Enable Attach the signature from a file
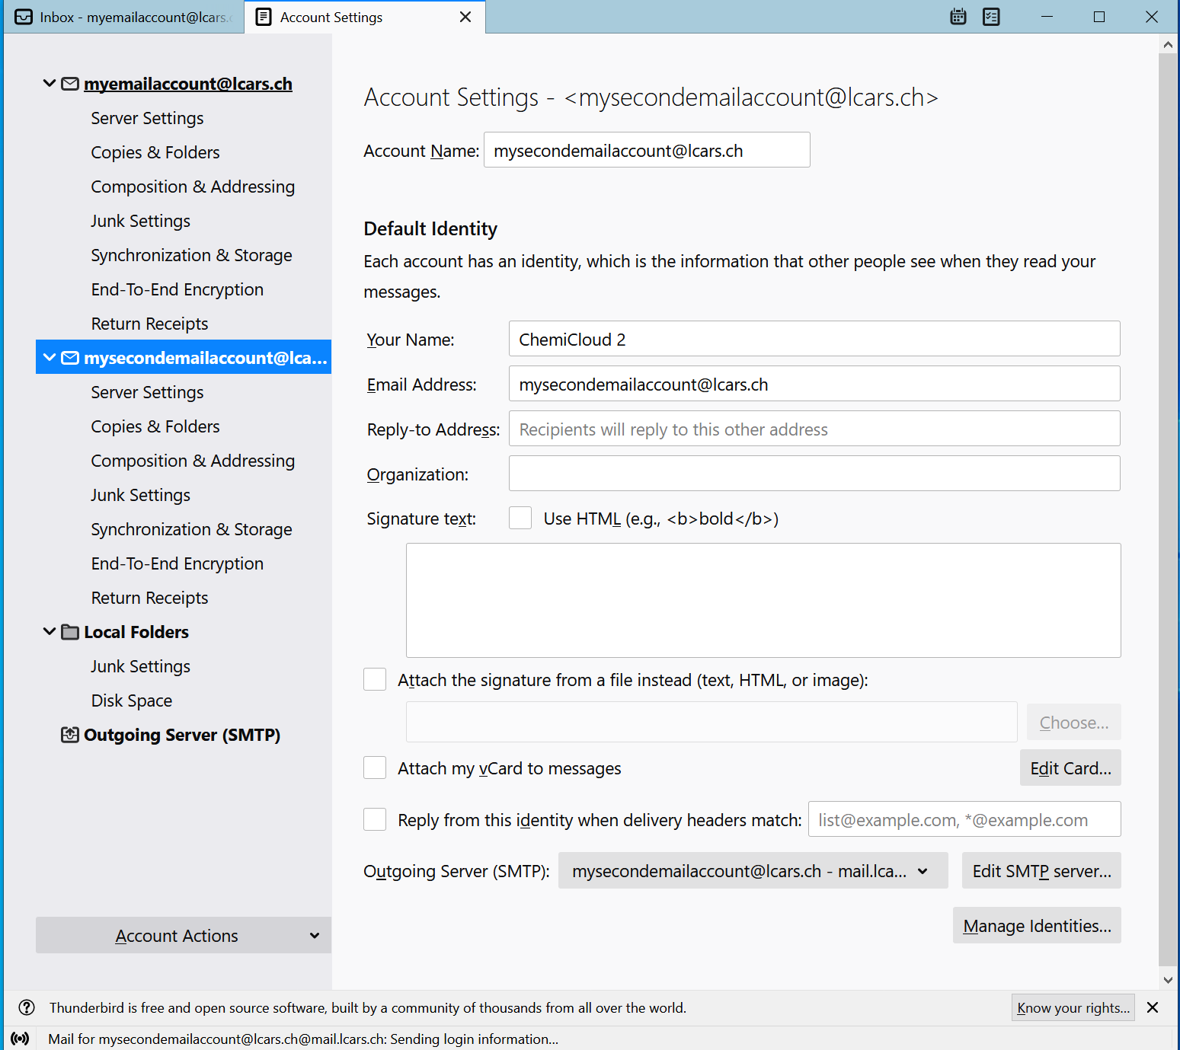This screenshot has width=1180, height=1050. coord(375,680)
